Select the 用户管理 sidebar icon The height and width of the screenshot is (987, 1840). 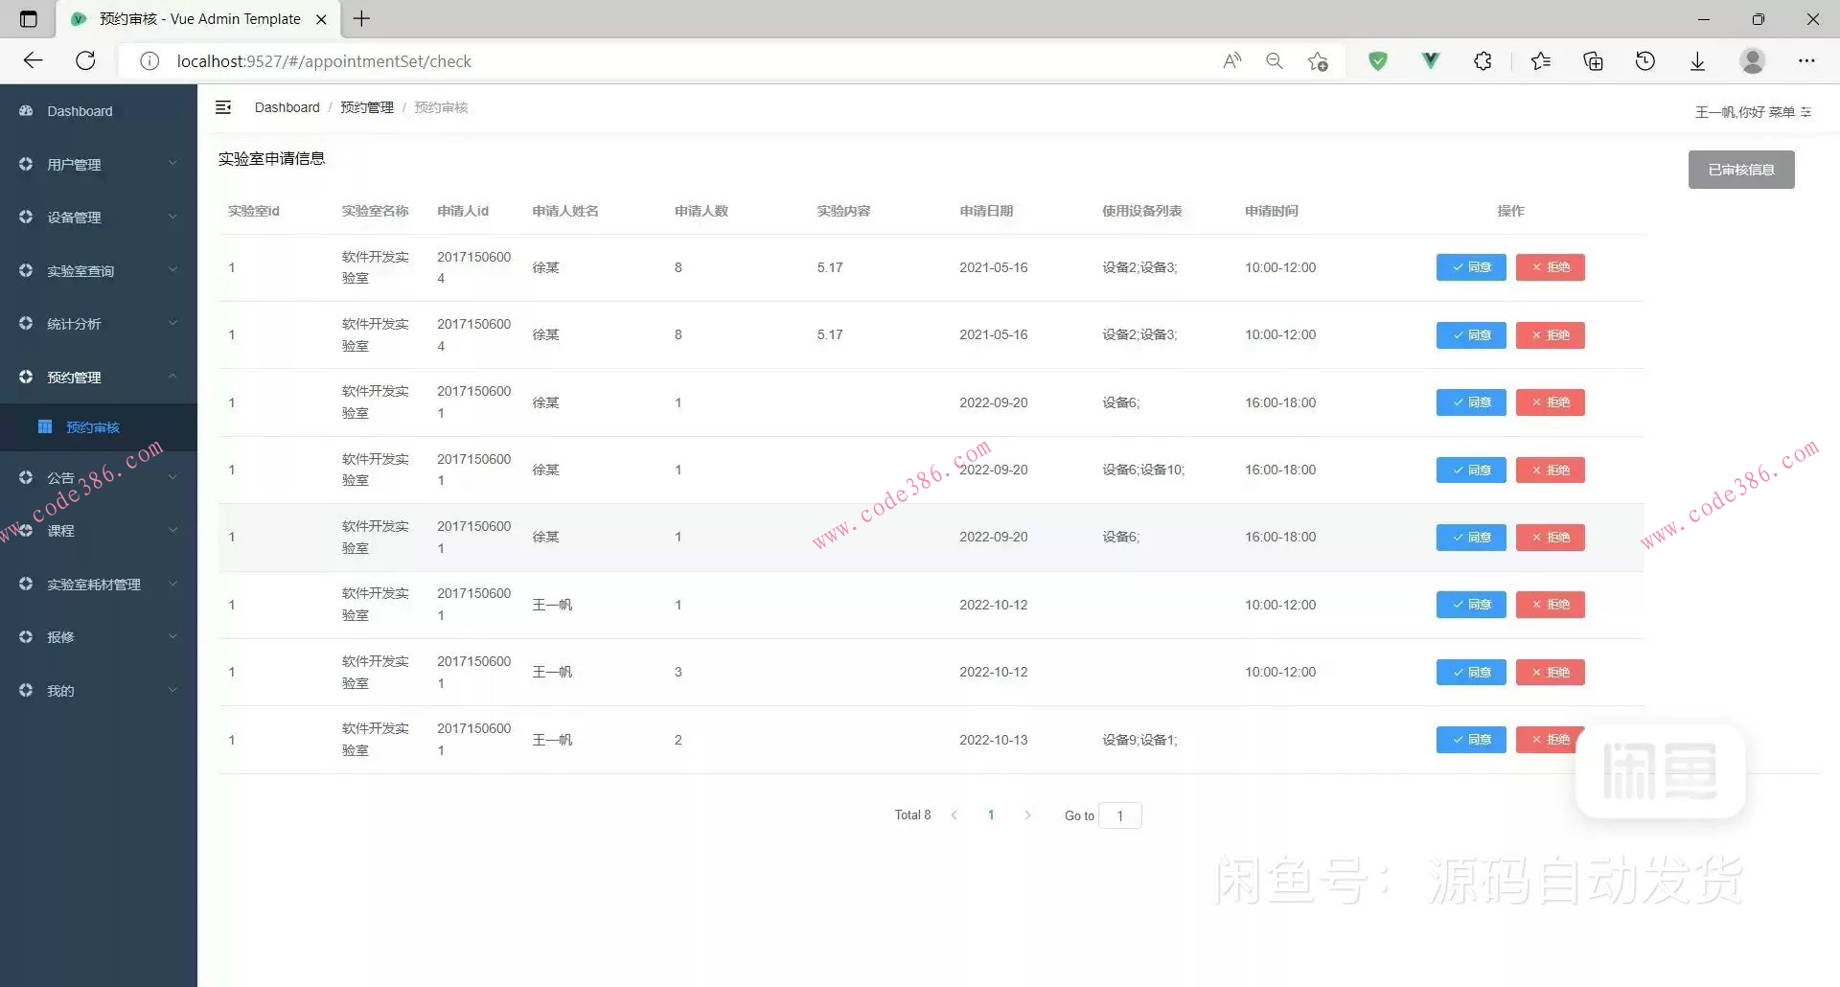point(26,164)
